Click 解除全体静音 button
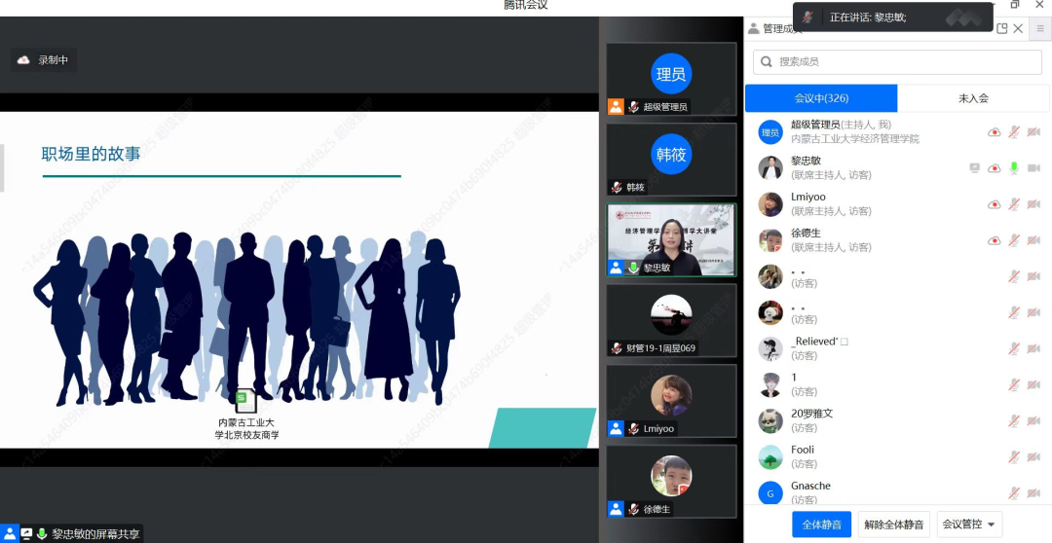The image size is (1052, 543). point(894,525)
